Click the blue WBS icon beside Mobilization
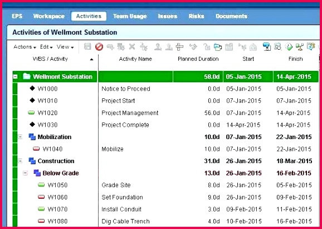322x229 pixels. pos(32,137)
